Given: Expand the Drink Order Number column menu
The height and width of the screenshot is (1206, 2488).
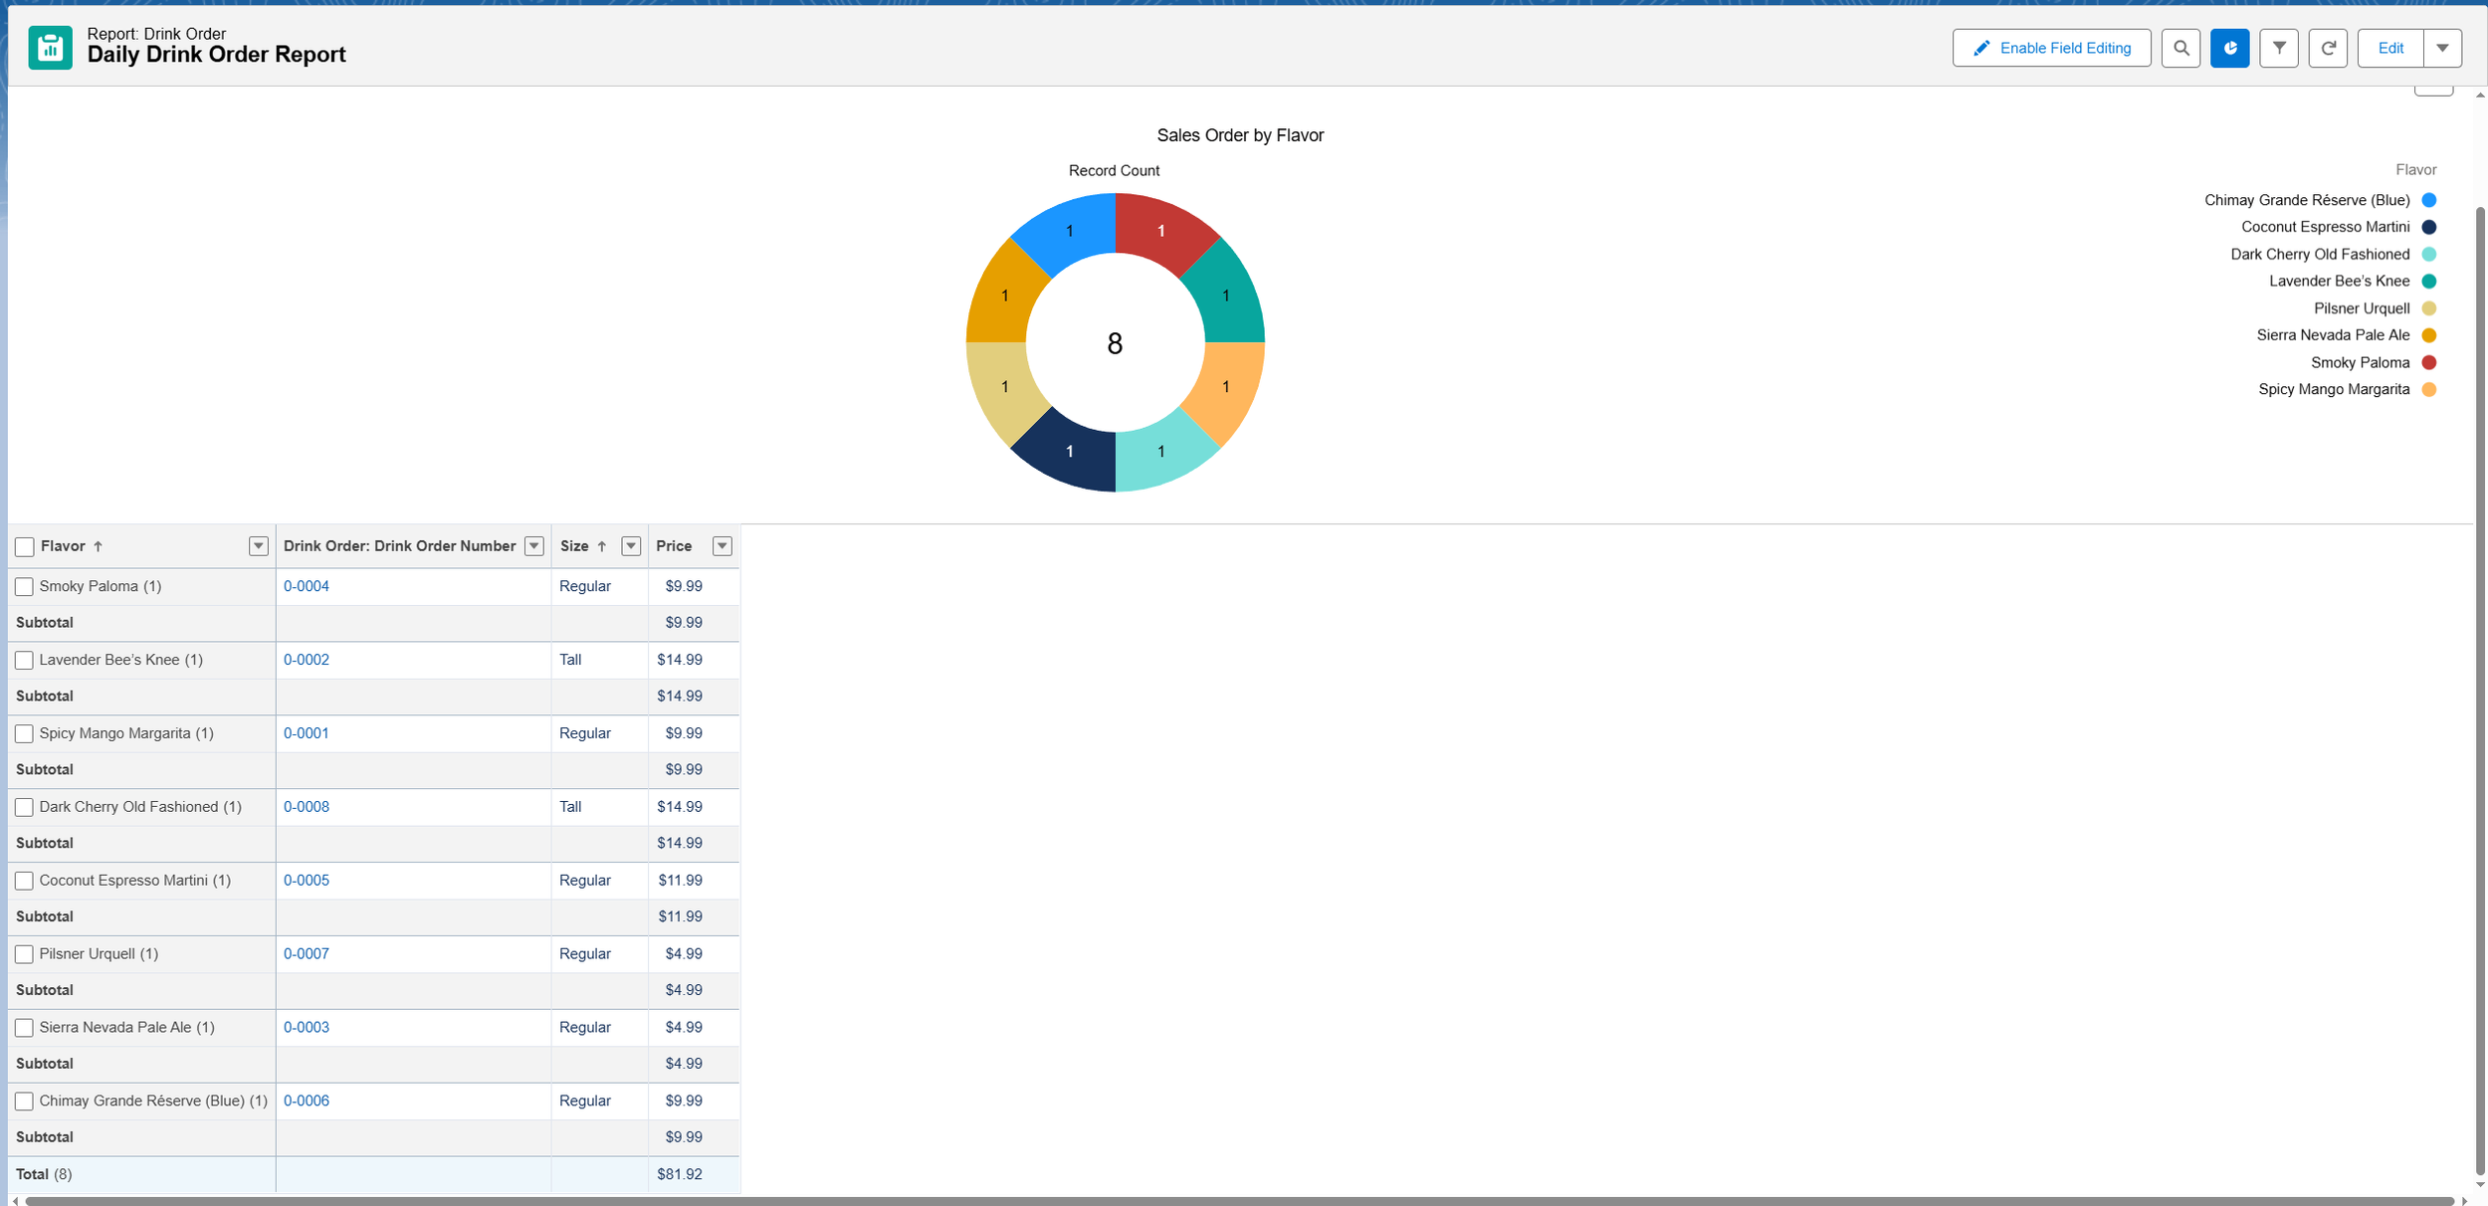Looking at the screenshot, I should (534, 546).
